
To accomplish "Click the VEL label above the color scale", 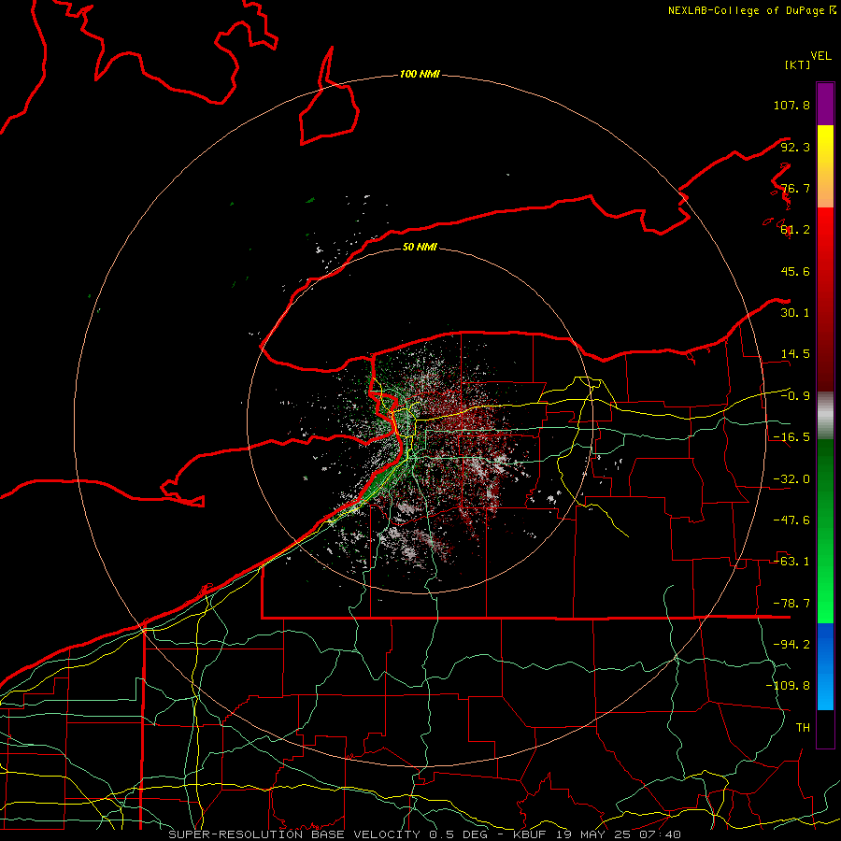I will pos(820,56).
